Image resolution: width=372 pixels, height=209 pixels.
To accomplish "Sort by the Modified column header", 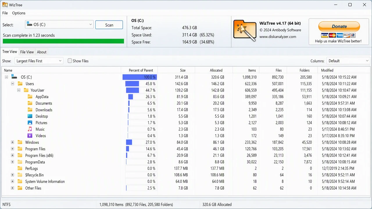I will pyautogui.click(x=344, y=70).
